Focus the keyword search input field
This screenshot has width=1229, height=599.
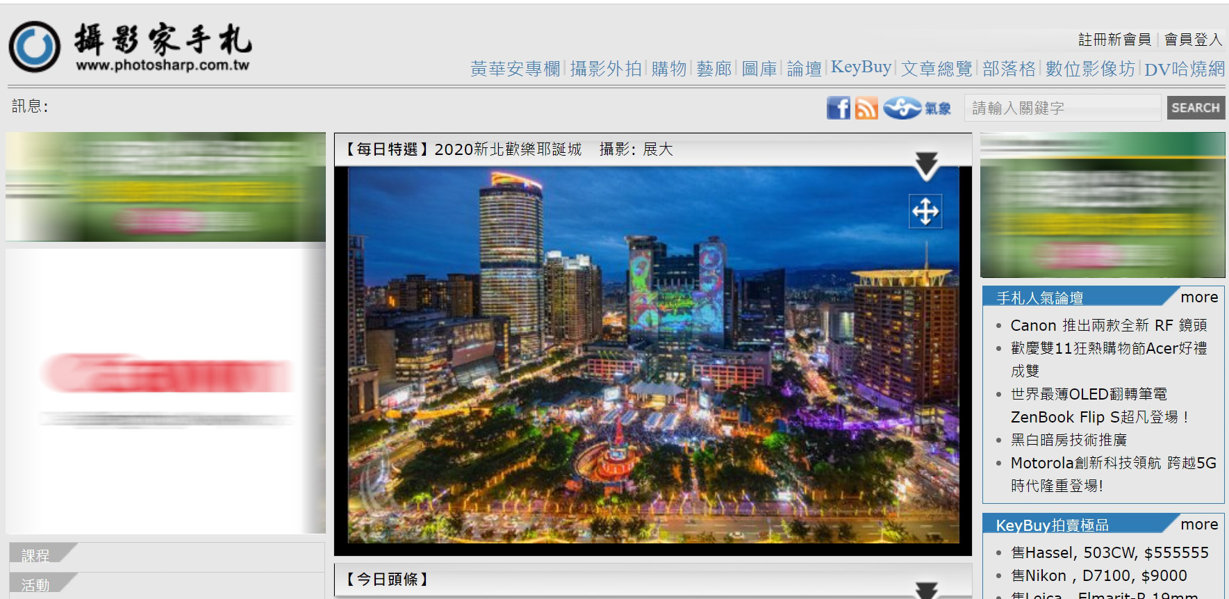pos(1062,108)
